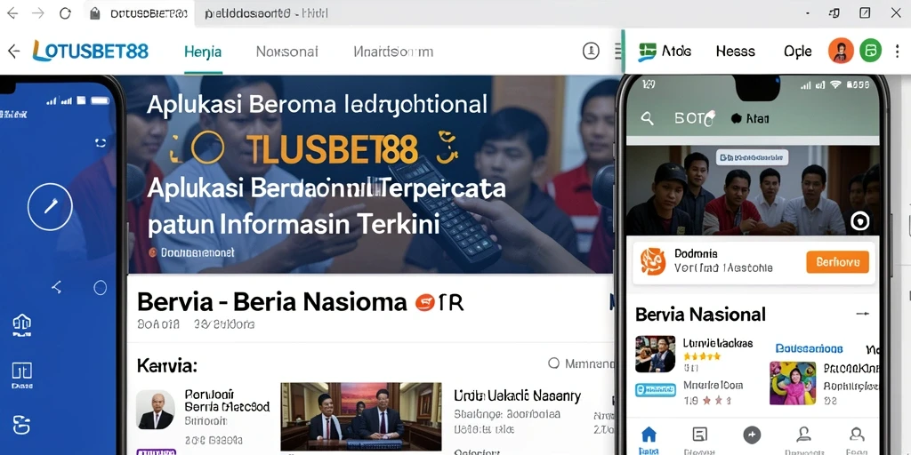Viewport: 911px width, 455px height.
Task: Tap the round badge on the group photo
Action: (x=860, y=221)
